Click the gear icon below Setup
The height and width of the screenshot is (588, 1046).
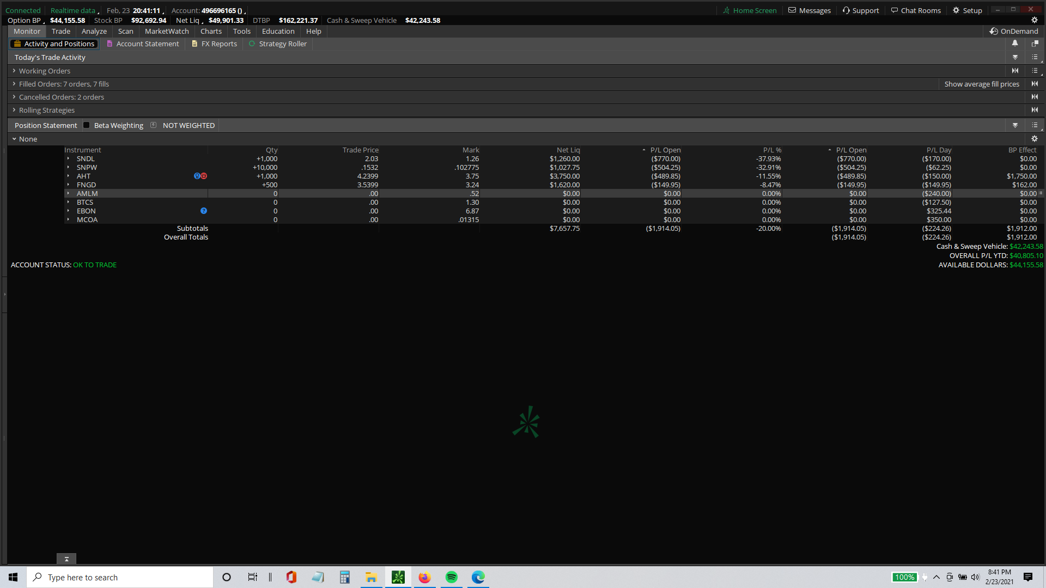(1035, 20)
